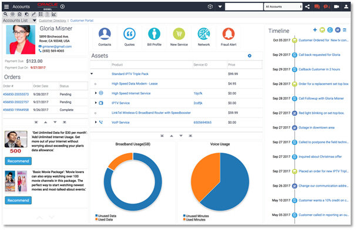Click the Assets settings gear icon
This screenshot has height=230, width=356.
[x=250, y=56]
